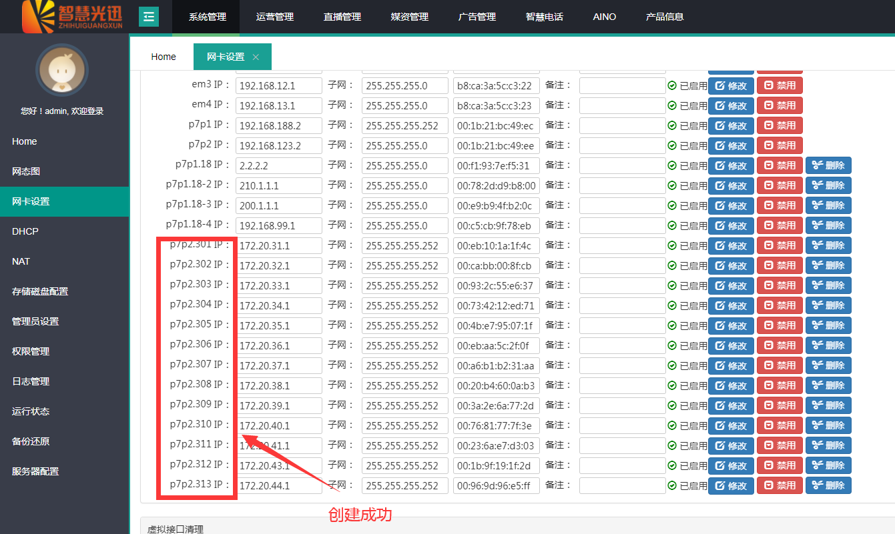This screenshot has height=534, width=895.
Task: Collapse sidebar with the hamburger menu icon
Action: tap(148, 17)
